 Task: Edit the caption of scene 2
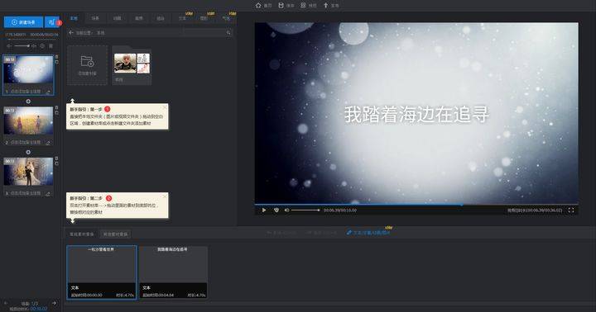pos(48,143)
